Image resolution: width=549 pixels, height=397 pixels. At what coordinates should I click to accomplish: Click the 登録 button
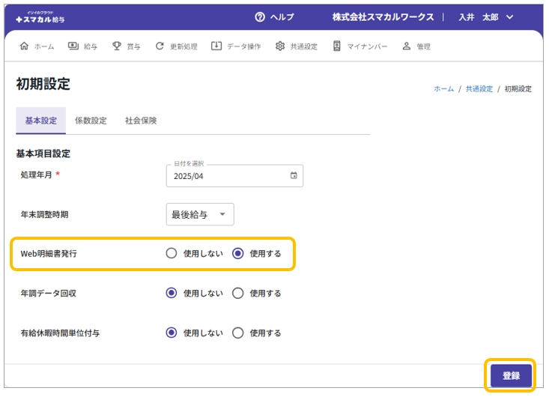[511, 375]
